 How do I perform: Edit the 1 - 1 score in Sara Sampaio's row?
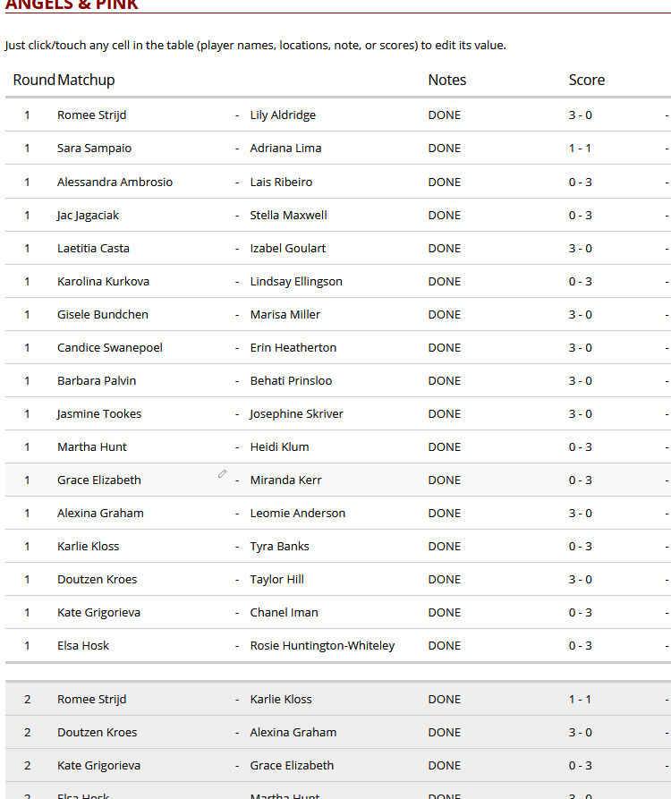(580, 149)
